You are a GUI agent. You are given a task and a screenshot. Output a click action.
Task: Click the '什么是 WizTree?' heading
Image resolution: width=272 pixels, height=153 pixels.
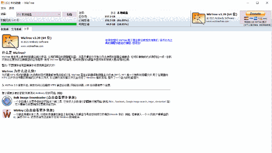coord(14,53)
